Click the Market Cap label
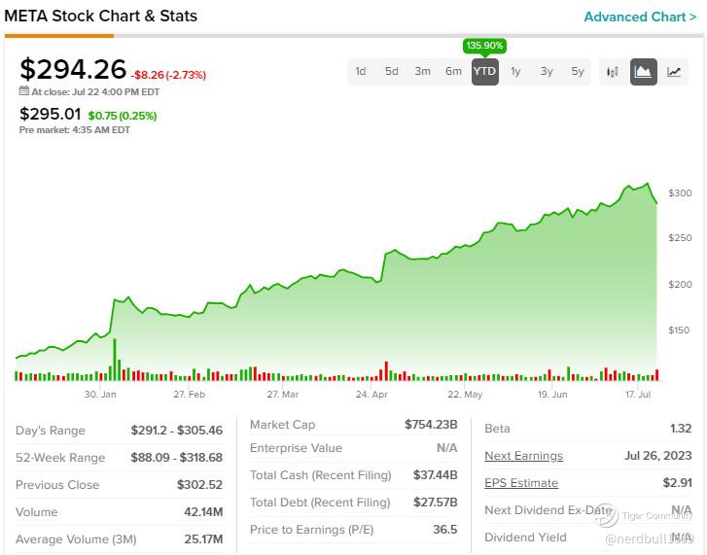This screenshot has height=555, width=707. click(282, 425)
